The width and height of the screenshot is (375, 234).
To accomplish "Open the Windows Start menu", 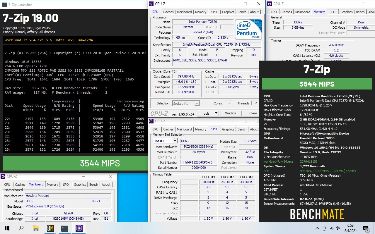I will [x=7, y=228].
